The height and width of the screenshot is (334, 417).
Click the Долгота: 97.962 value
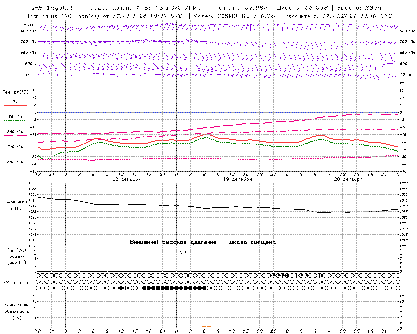click(x=241, y=8)
